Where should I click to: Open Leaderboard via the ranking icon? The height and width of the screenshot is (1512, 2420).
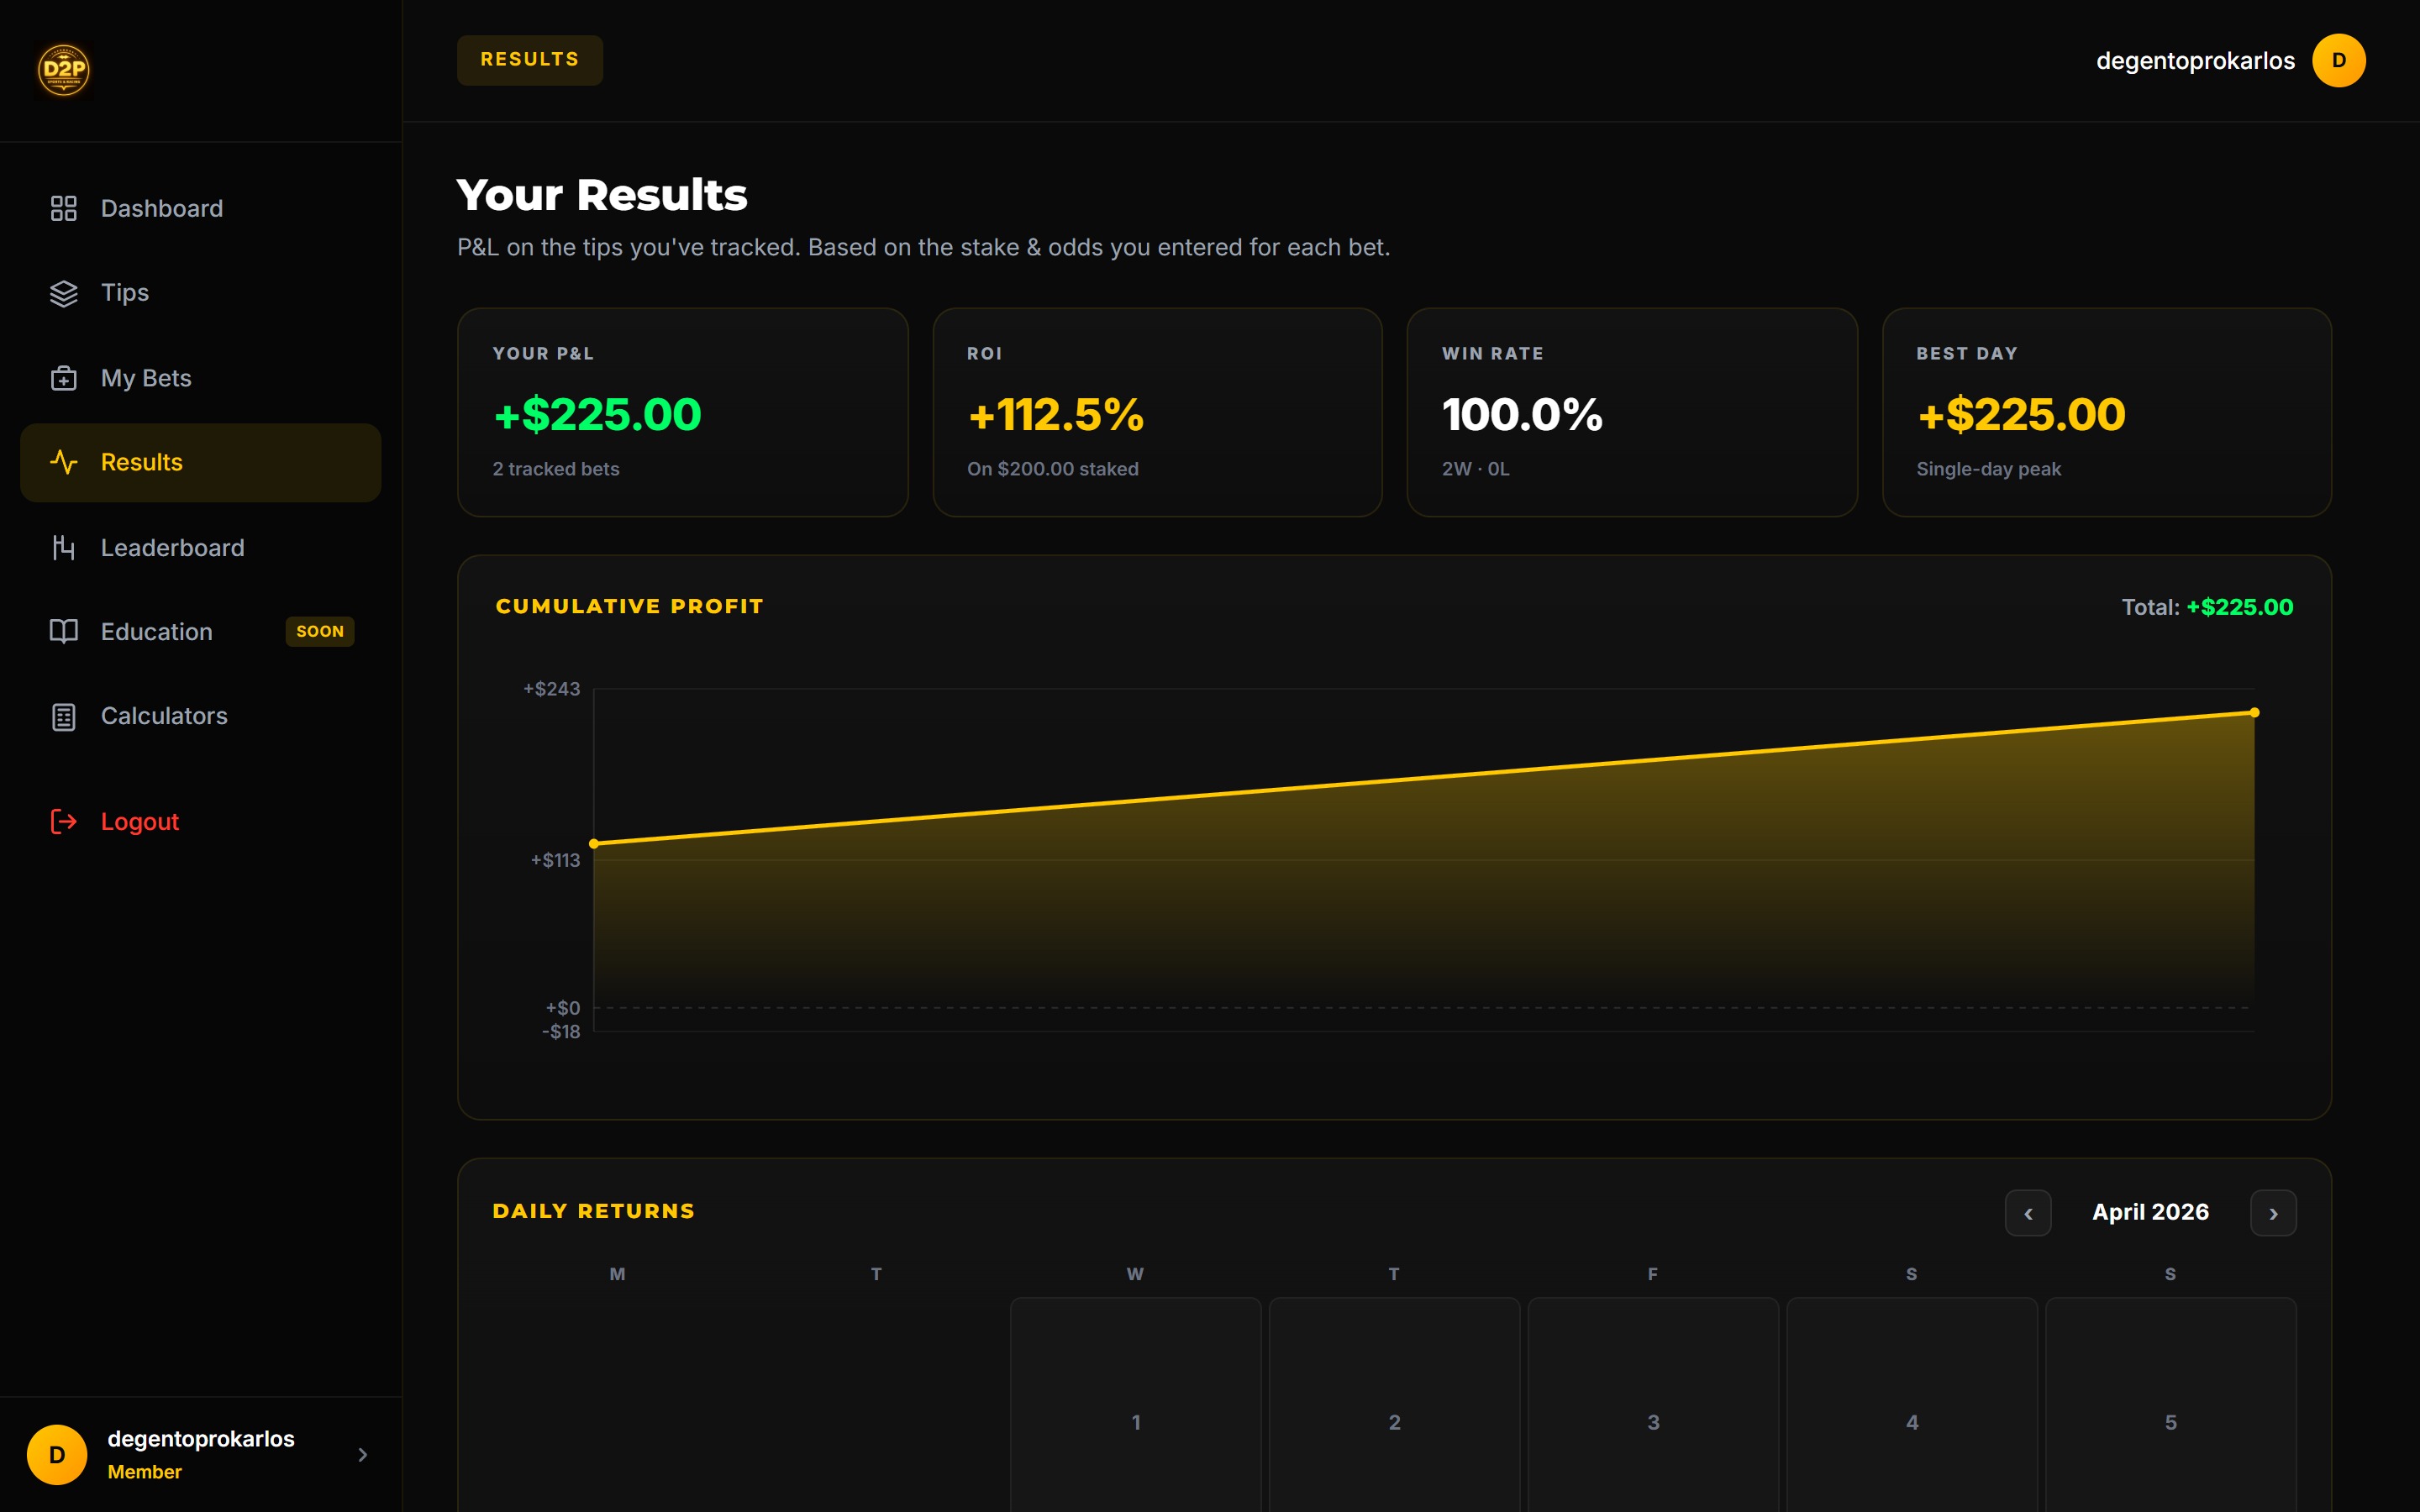click(64, 547)
